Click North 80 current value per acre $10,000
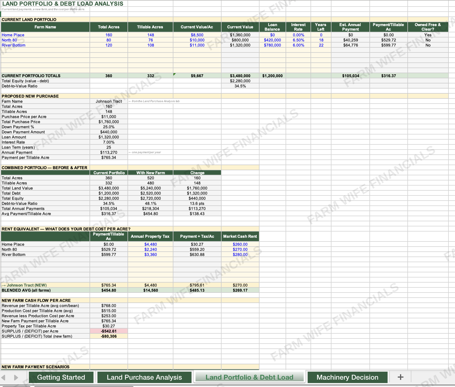The image size is (455, 387). [197, 40]
